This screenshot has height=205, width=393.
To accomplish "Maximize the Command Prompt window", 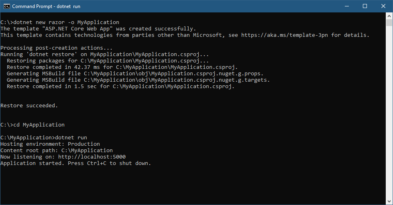I will click(365, 6).
